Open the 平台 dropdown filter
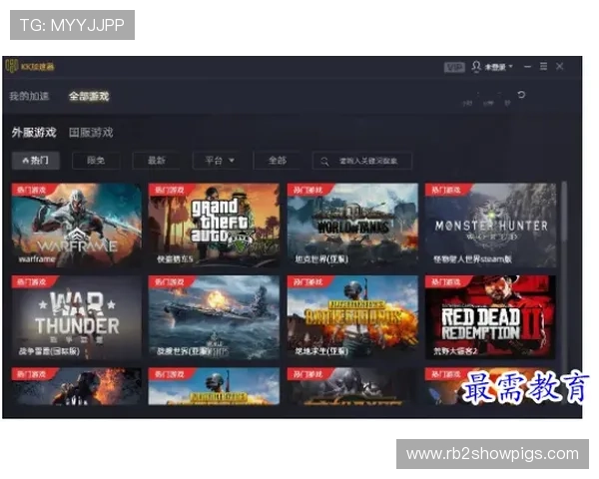Screen dimensions: 599x479 (217, 161)
